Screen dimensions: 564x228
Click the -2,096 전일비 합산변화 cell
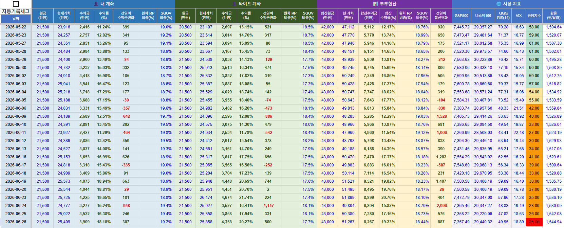click(441, 206)
